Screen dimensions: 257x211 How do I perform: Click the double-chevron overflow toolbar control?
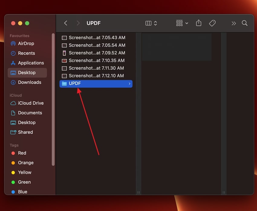233,23
